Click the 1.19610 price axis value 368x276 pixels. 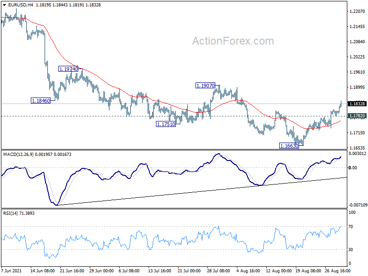click(x=357, y=72)
